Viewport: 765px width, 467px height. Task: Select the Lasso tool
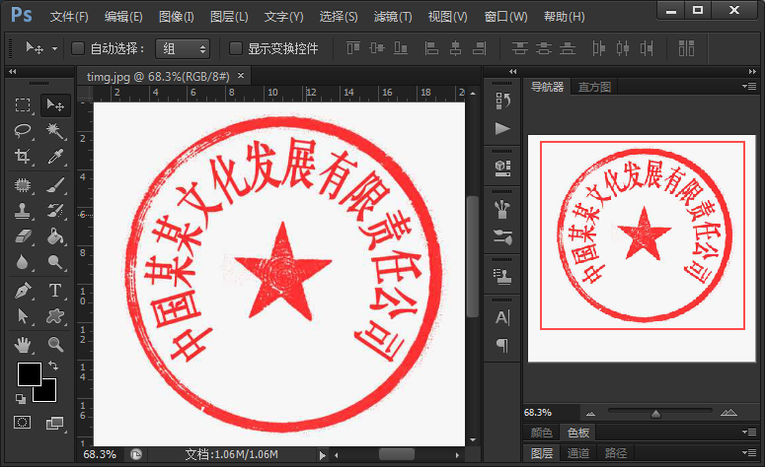(23, 130)
